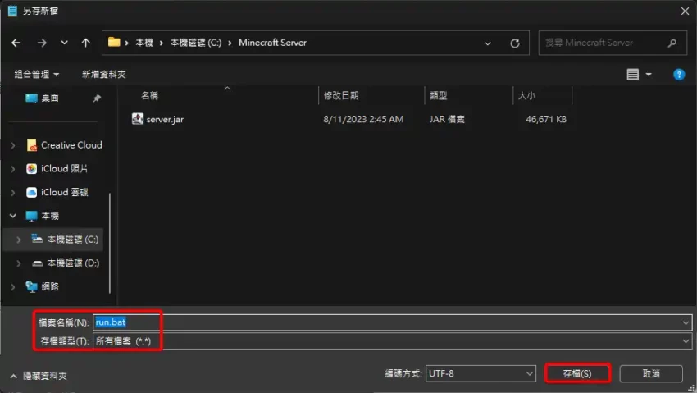Select iCloud 雲碟 in sidebar
Screen dimensions: 697x393
coord(64,192)
